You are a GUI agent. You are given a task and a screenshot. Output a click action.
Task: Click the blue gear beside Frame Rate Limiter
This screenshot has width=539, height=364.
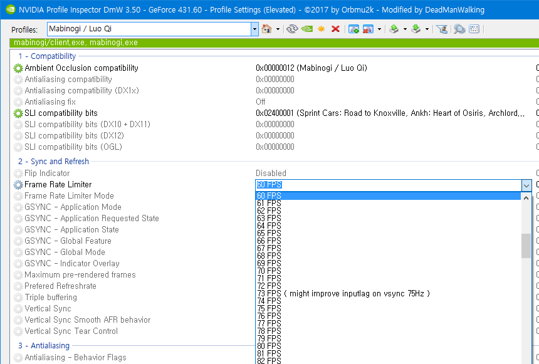click(18, 185)
